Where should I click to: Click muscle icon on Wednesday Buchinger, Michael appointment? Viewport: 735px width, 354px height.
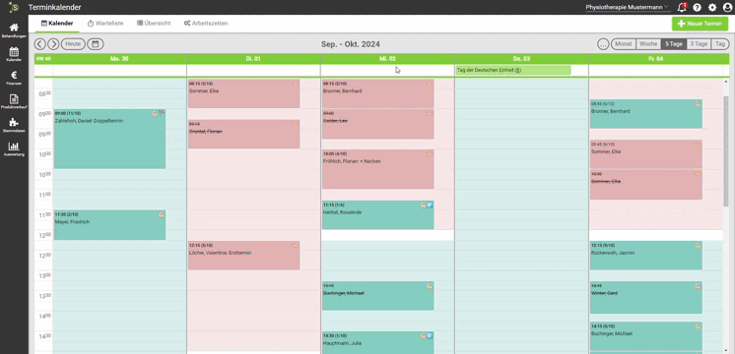pyautogui.click(x=430, y=285)
